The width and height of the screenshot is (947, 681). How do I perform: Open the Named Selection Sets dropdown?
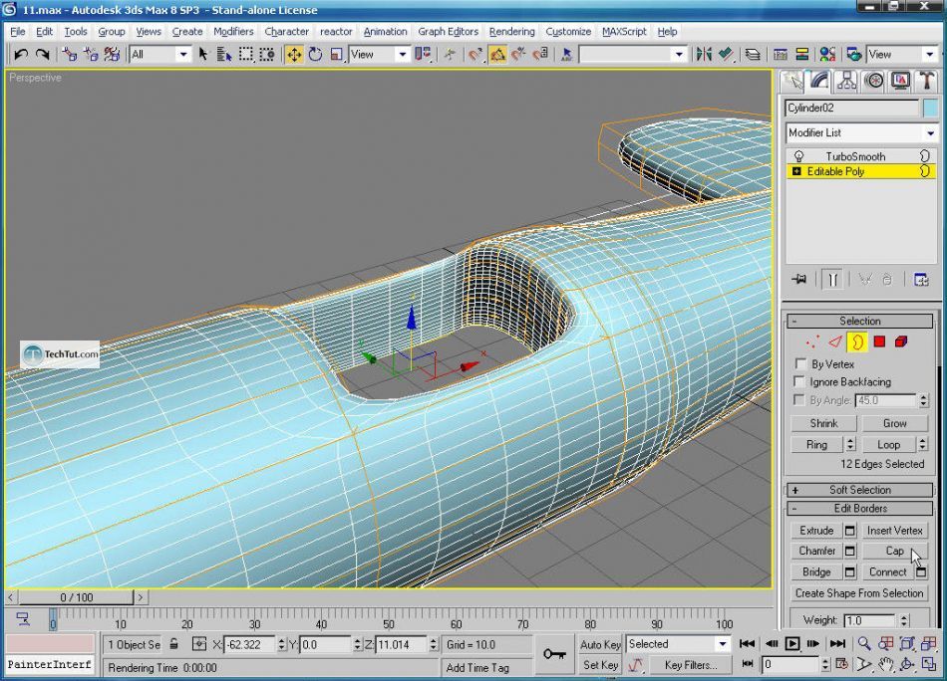[632, 55]
